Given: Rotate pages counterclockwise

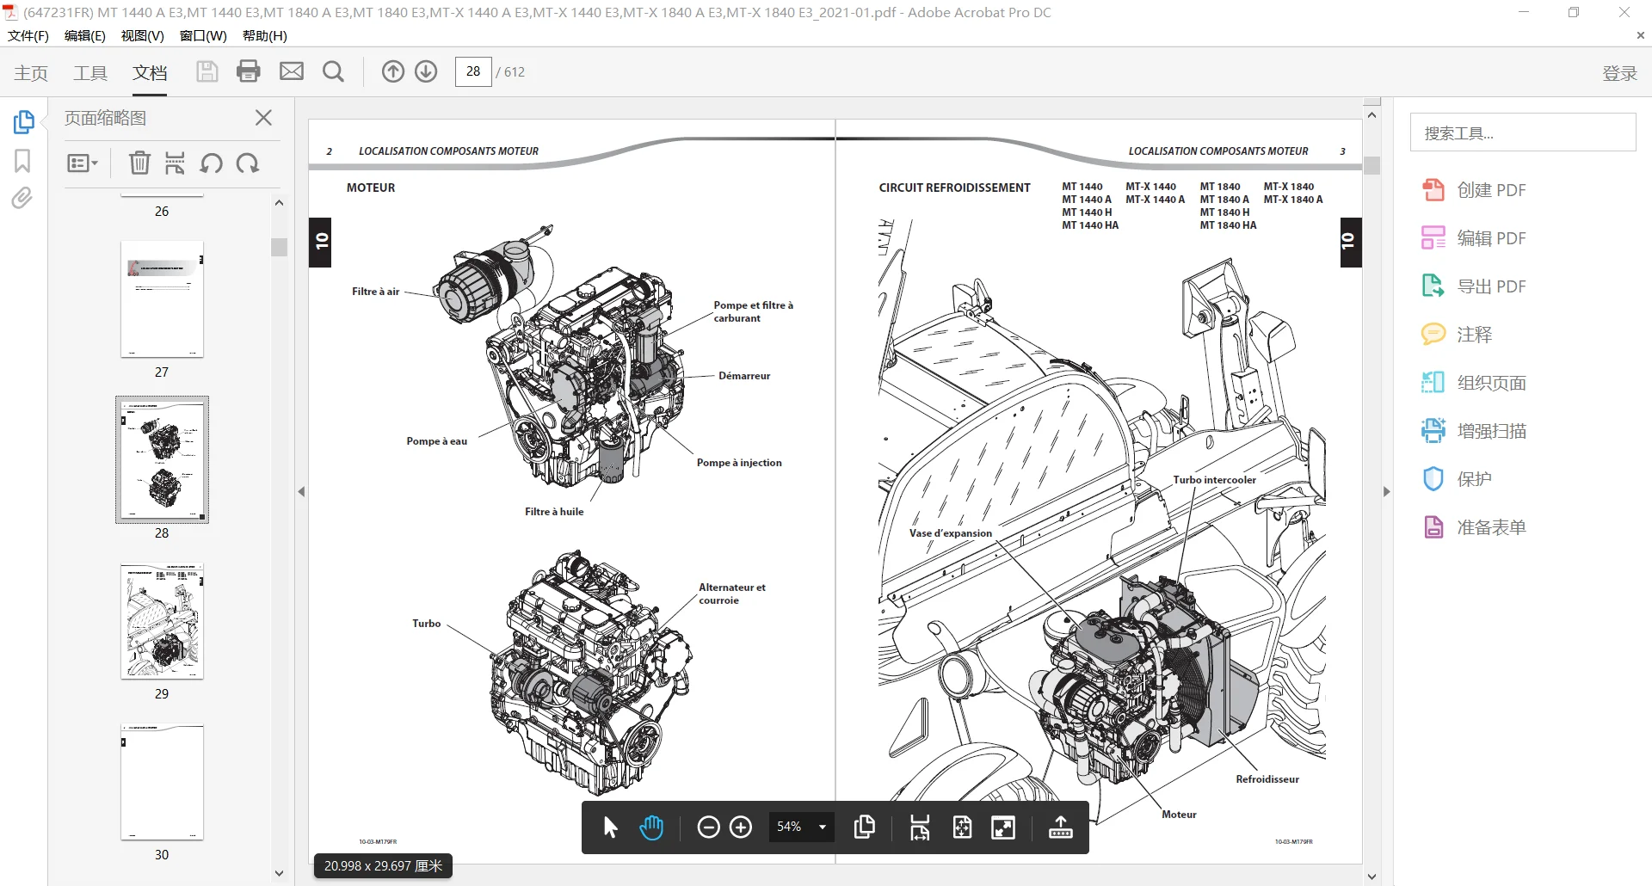Looking at the screenshot, I should click(x=211, y=163).
